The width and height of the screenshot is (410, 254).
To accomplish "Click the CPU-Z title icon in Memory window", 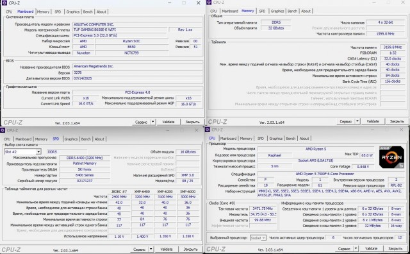I will point(209,3).
